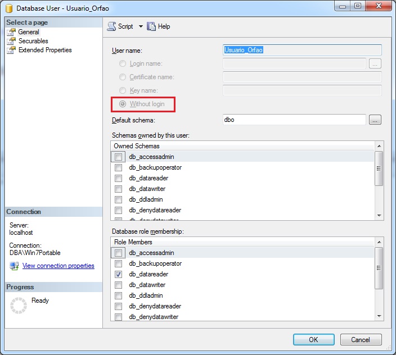This screenshot has width=396, height=355.
Task: Open the Securables page icon
Action: [11, 41]
